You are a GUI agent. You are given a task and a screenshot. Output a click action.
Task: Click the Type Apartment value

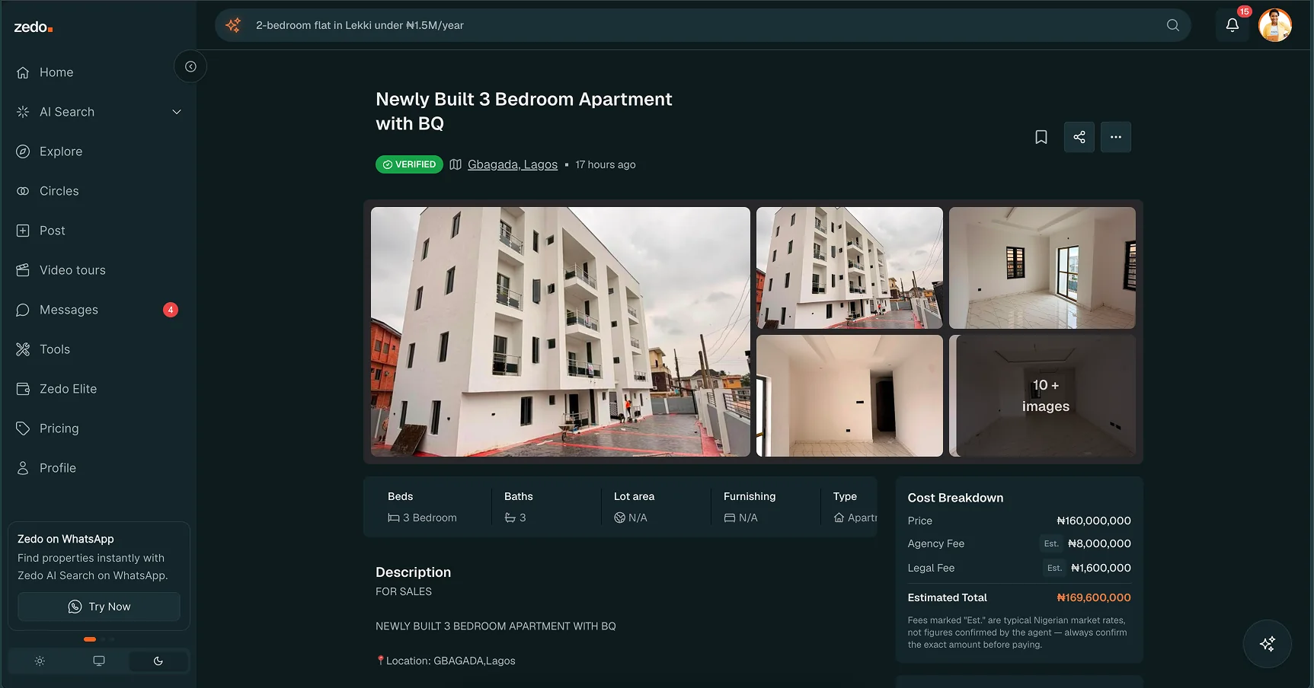pyautogui.click(x=855, y=518)
